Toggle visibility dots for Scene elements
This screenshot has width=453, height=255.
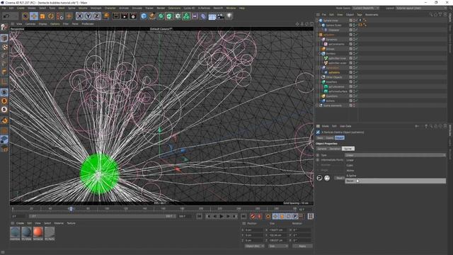coord(354,106)
